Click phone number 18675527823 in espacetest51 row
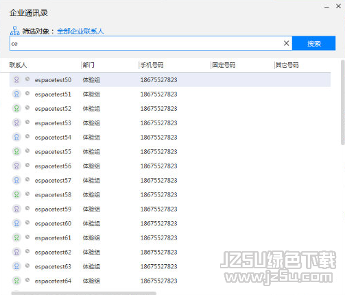Viewport: 345px width, 295px height. (x=159, y=94)
